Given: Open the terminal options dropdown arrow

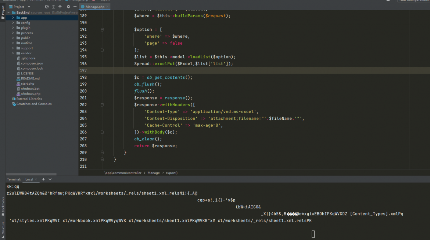Looking at the screenshot, I should pos(50,179).
